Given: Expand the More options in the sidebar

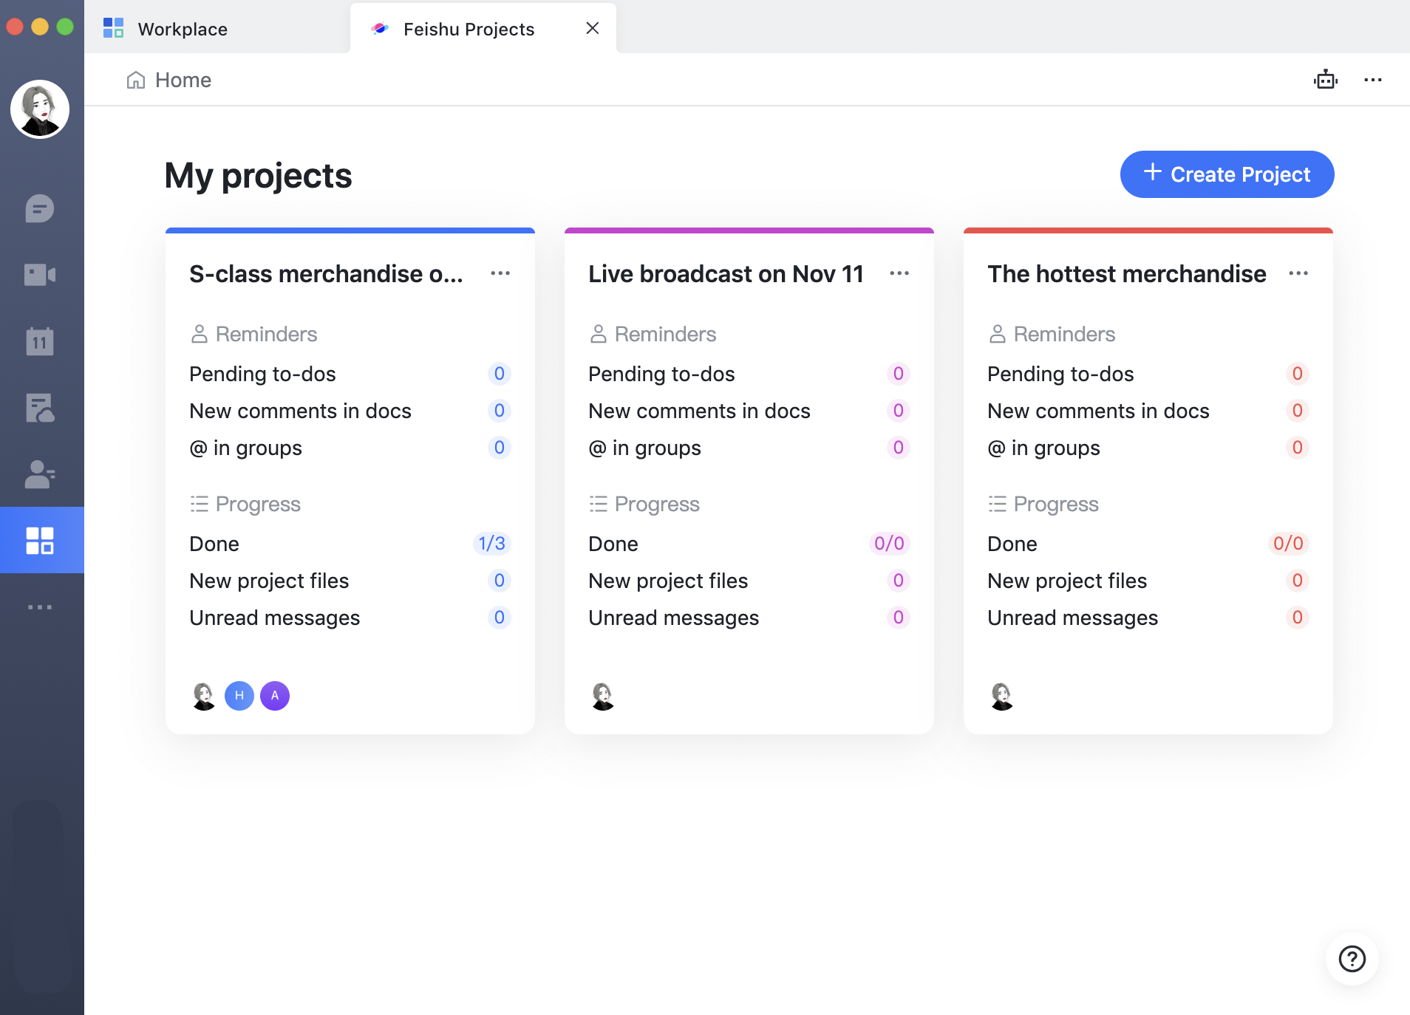Looking at the screenshot, I should tap(41, 606).
